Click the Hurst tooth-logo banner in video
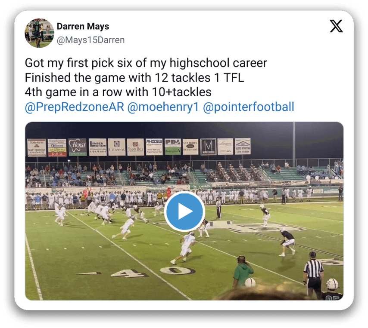Screen dimensions: 368x328 [78, 147]
